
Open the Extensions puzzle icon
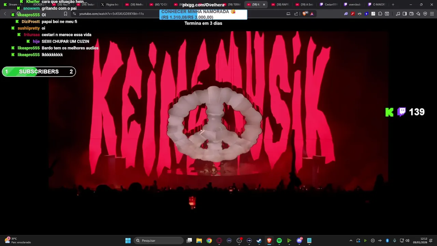380,14
